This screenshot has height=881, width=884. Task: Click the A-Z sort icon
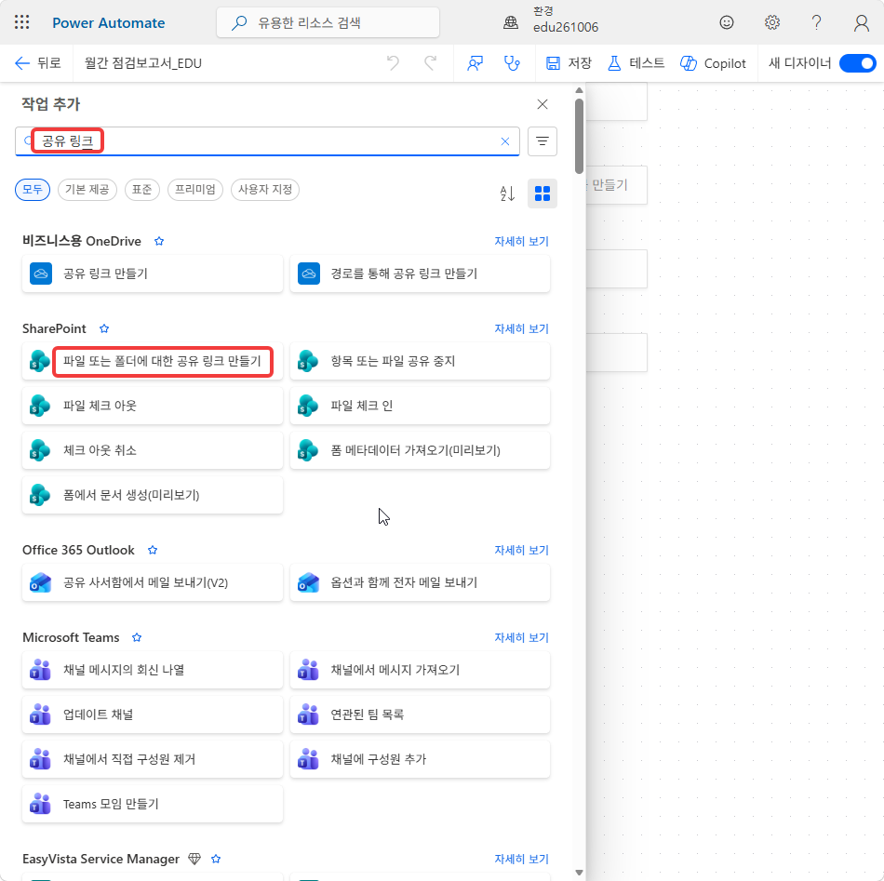pyautogui.click(x=507, y=194)
